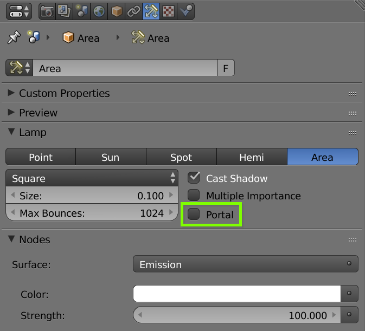Switch lamp type to Spot
The width and height of the screenshot is (365, 331).
pos(181,157)
